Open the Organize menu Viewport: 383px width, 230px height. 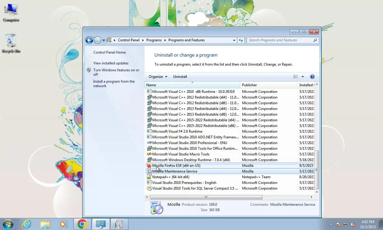click(x=158, y=77)
